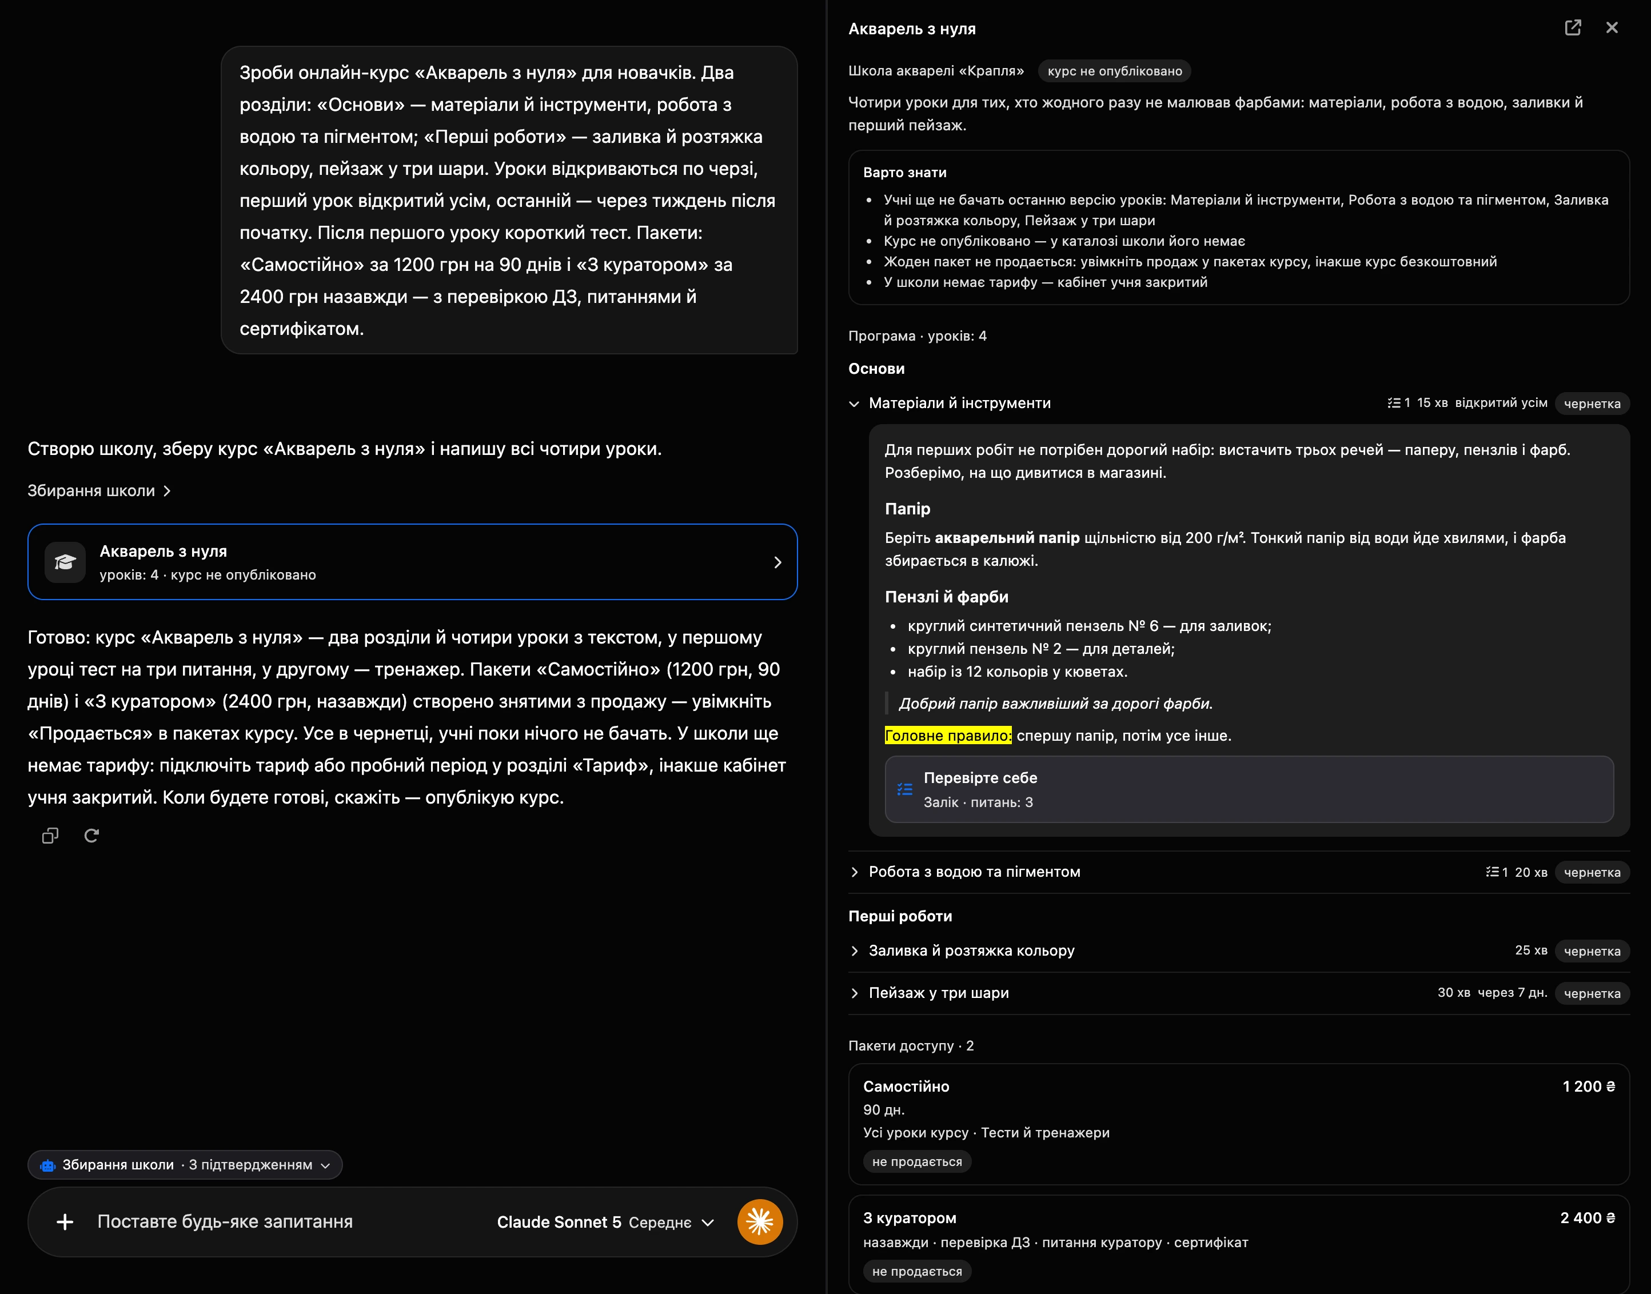Screen dimensions: 1651x1294
Task: Open the Перевірте себе quiz block
Action: 1249,789
